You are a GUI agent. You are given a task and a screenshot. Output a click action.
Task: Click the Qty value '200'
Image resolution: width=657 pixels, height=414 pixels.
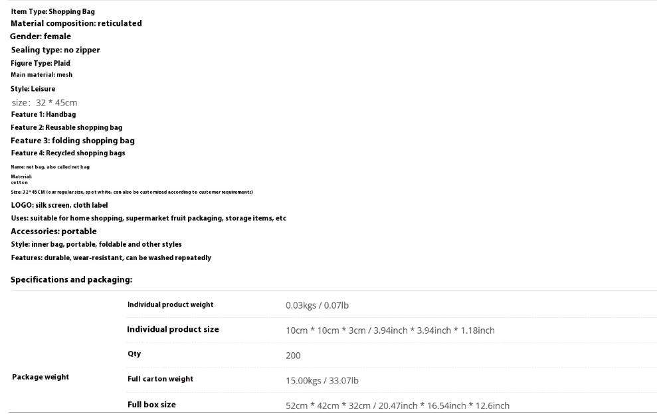click(294, 356)
